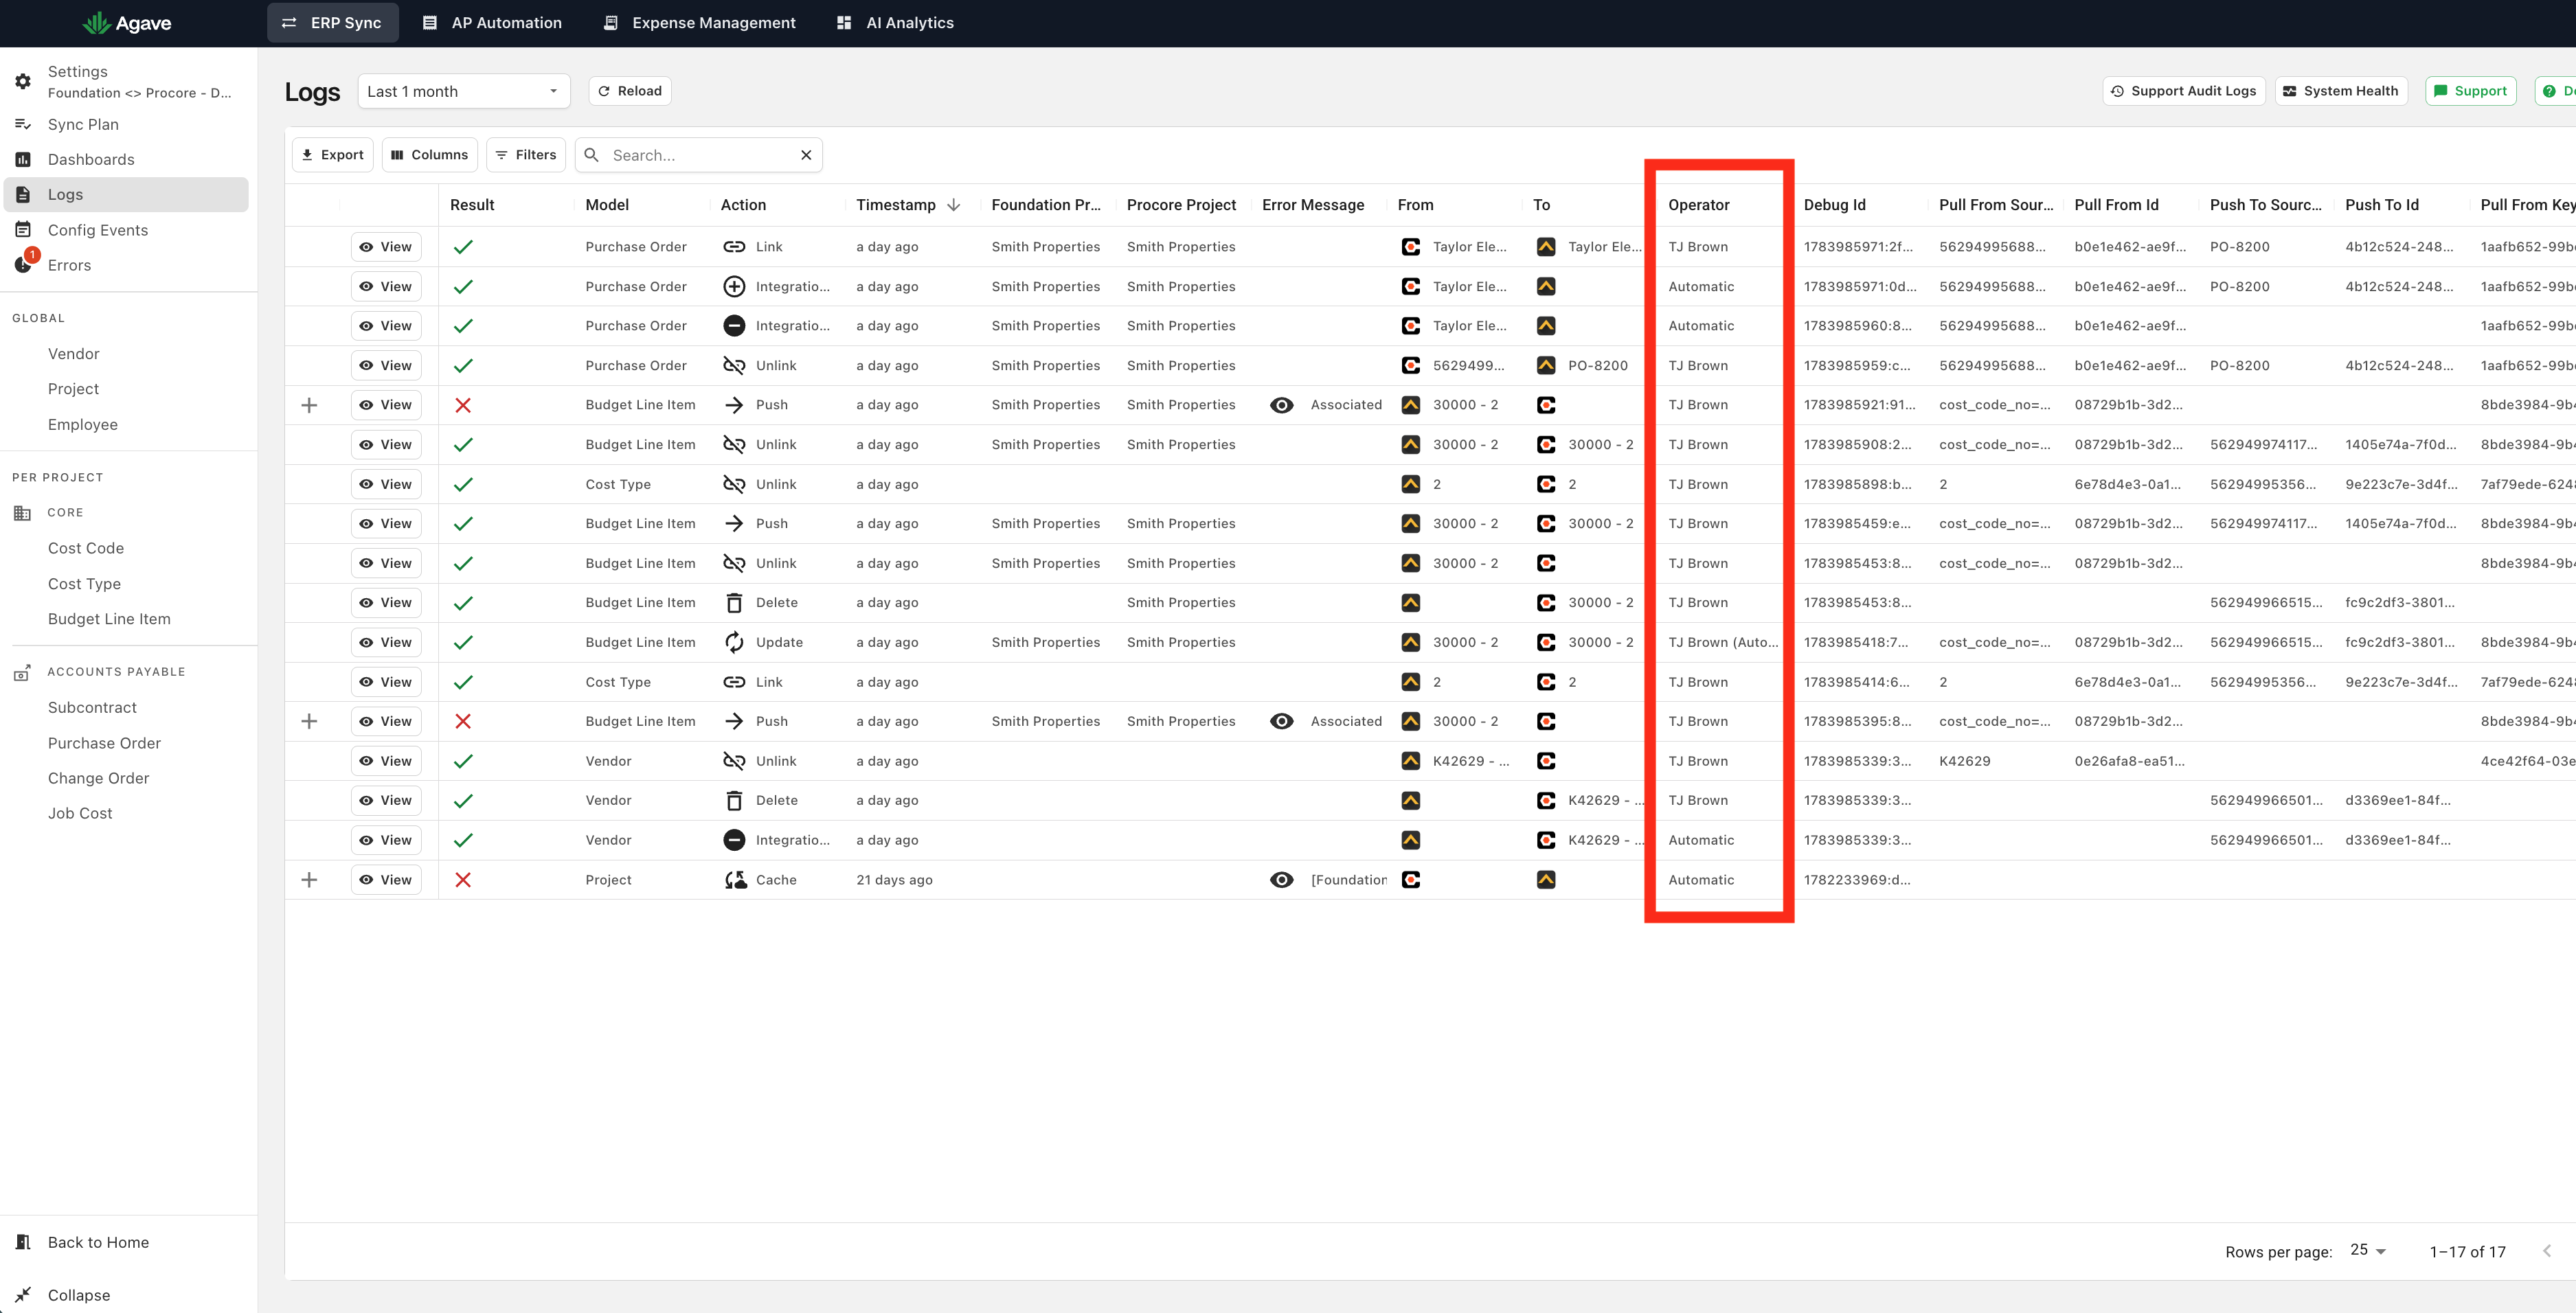Open Change Order in sidebar
The image size is (2576, 1313).
(x=98, y=778)
